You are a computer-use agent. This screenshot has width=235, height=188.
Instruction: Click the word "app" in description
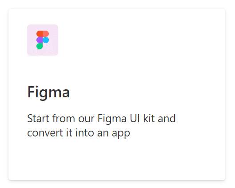(x=121, y=134)
